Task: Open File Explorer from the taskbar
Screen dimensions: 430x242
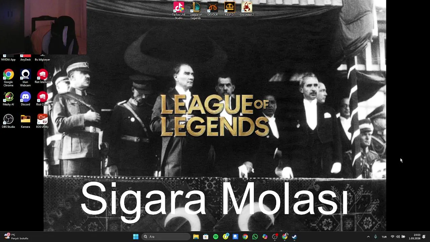Action: pyautogui.click(x=196, y=237)
